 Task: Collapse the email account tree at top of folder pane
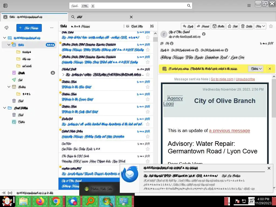5,38
